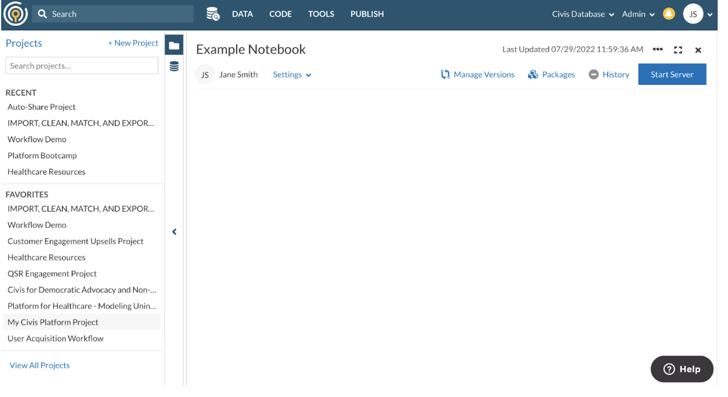Open Civis for Democratic Advocacy project
This screenshot has width=728, height=397.
click(82, 290)
